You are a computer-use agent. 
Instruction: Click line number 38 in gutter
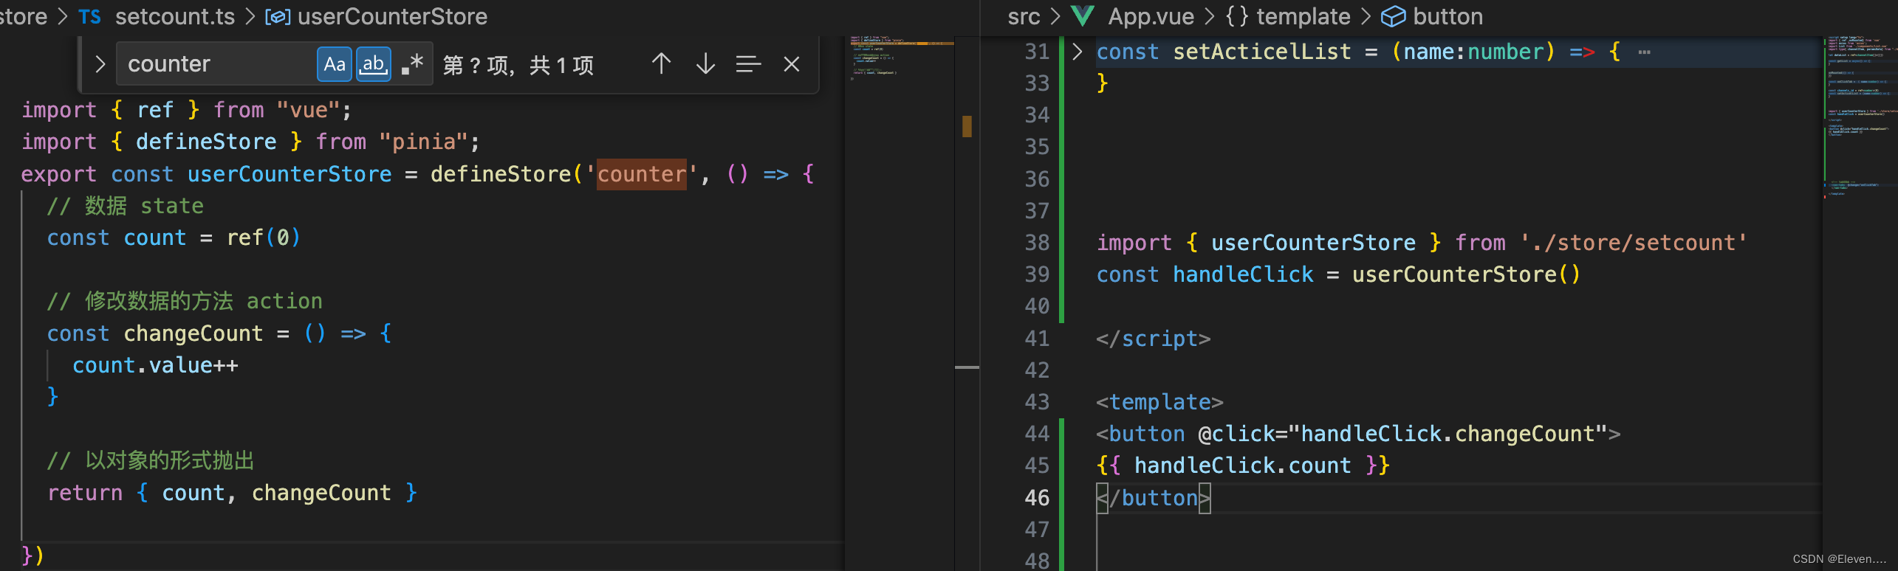click(x=1037, y=242)
